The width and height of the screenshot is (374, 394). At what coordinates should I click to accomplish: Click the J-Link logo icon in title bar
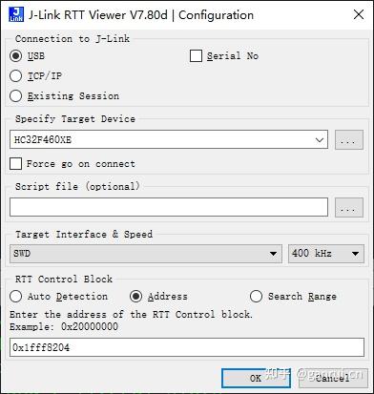point(16,14)
